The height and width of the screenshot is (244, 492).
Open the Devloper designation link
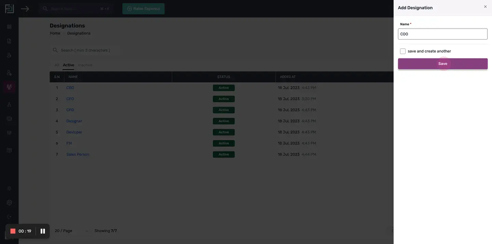[x=74, y=132]
